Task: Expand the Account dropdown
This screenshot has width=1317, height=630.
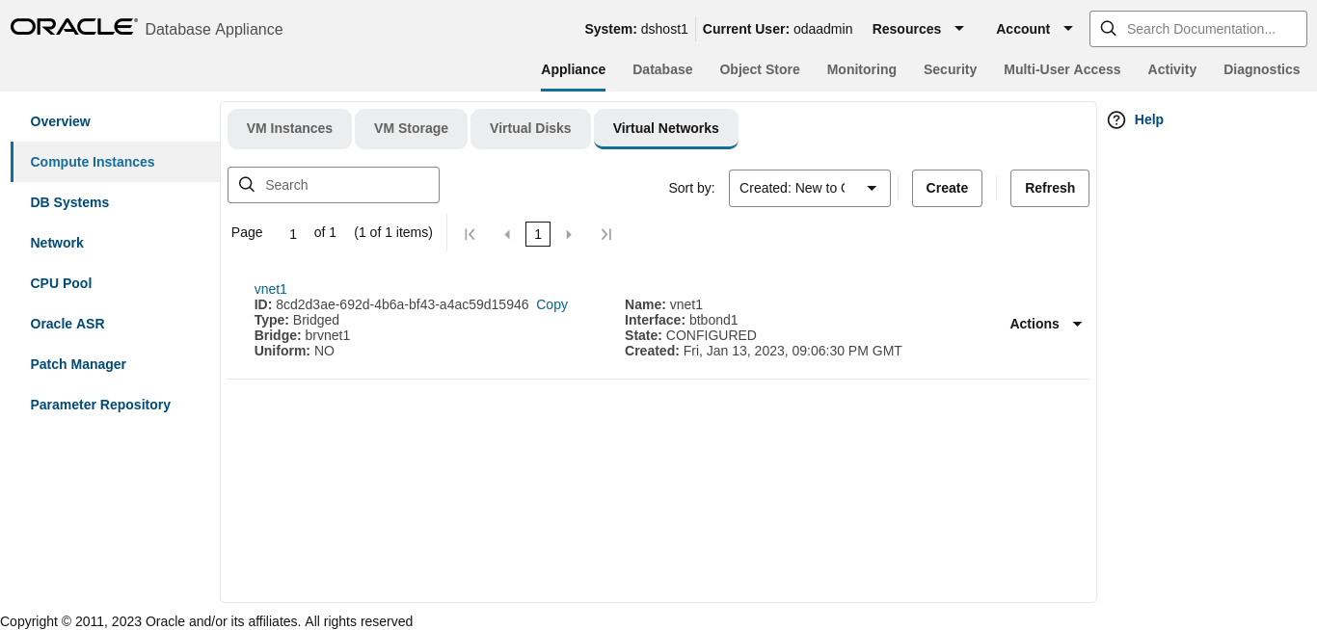Action: point(1033,29)
